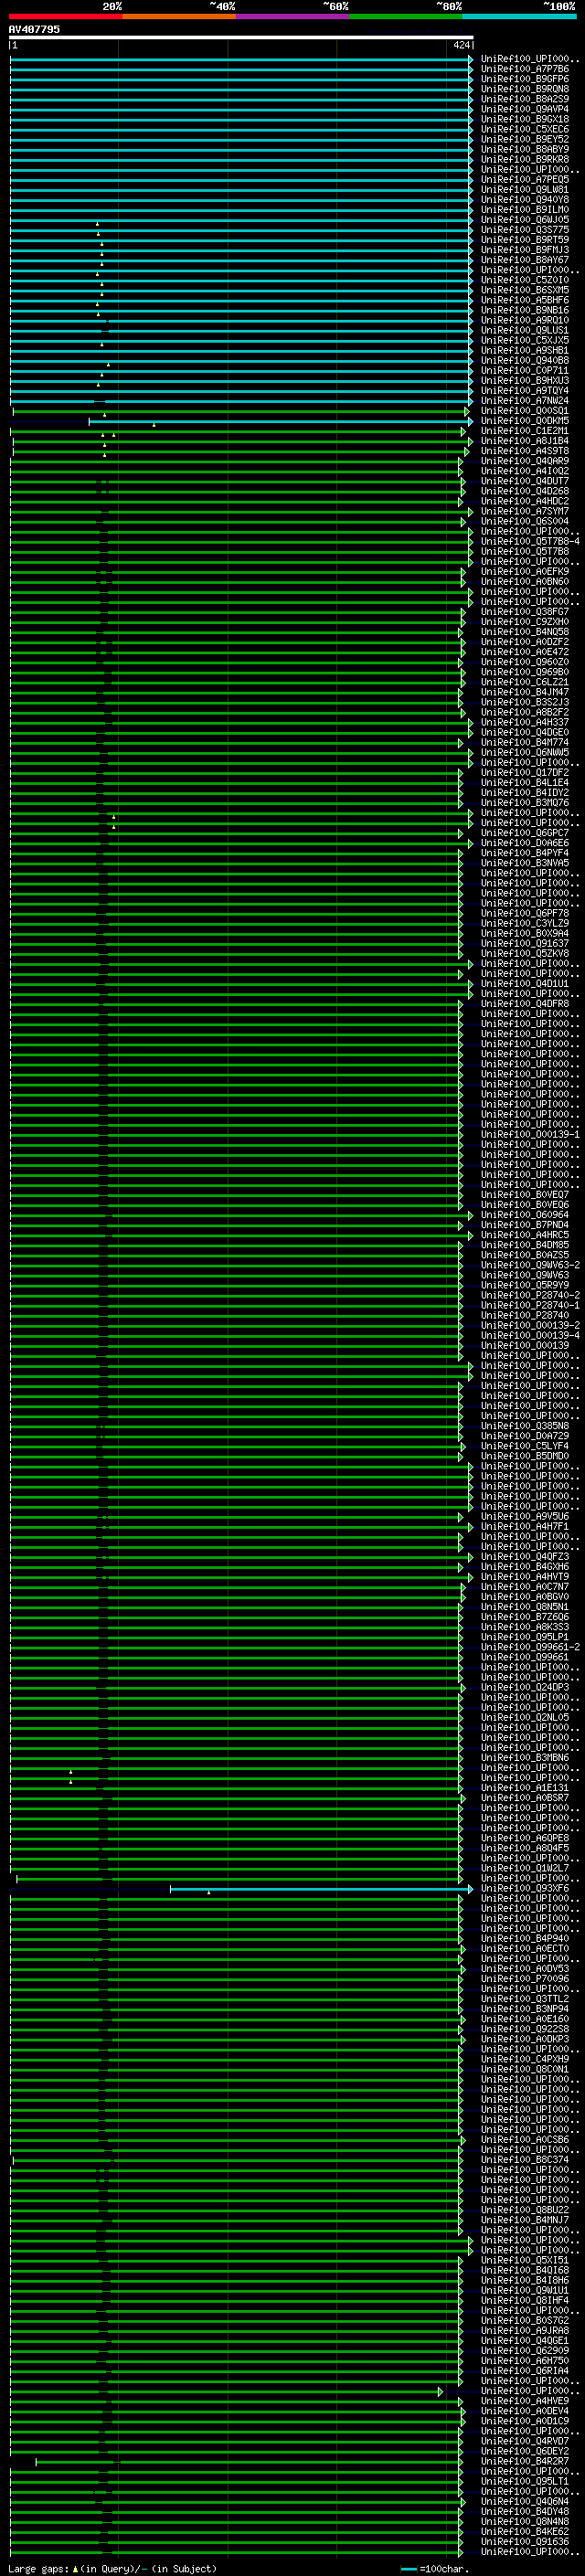585x2576 pixels.
Task: Open hit UniRef100_B9RT59
Action: pyautogui.click(x=525, y=240)
